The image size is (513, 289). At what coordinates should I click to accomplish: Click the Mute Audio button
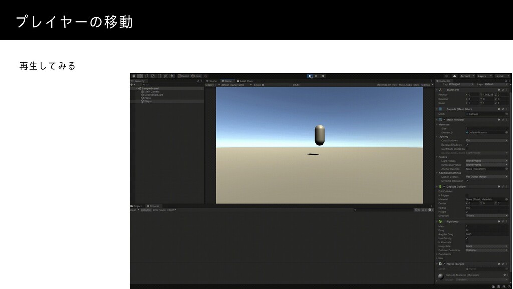coord(405,85)
